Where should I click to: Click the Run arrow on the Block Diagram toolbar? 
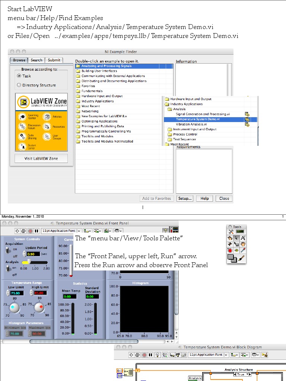[131, 355]
